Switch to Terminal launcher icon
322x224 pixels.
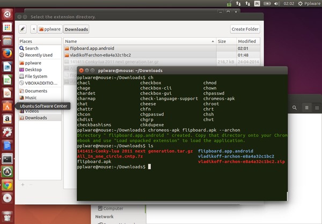tap(7, 159)
